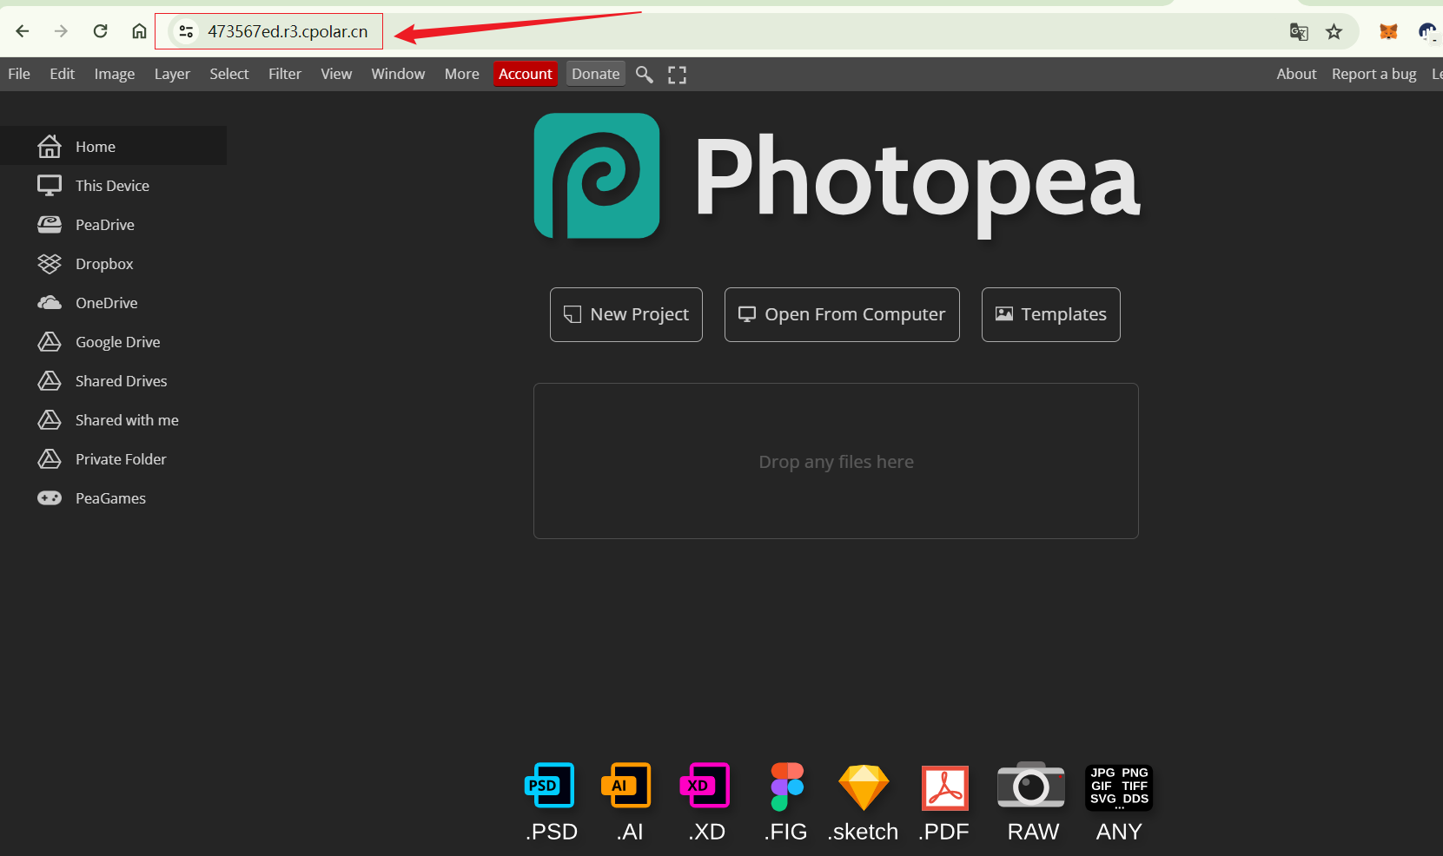Screen dimensions: 1443x856
Task: Click the This Device monitor icon
Action: (x=50, y=186)
